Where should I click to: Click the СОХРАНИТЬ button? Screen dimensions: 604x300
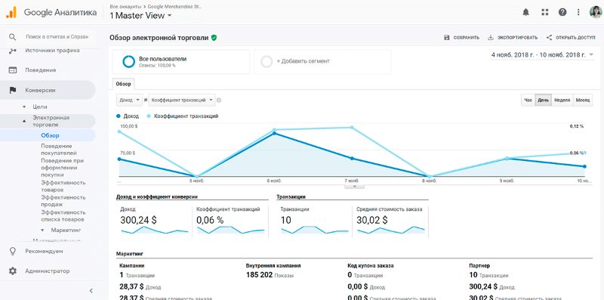[462, 38]
